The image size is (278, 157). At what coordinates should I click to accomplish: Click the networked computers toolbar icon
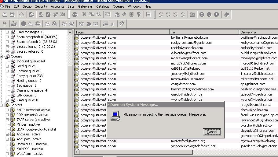tap(117, 15)
